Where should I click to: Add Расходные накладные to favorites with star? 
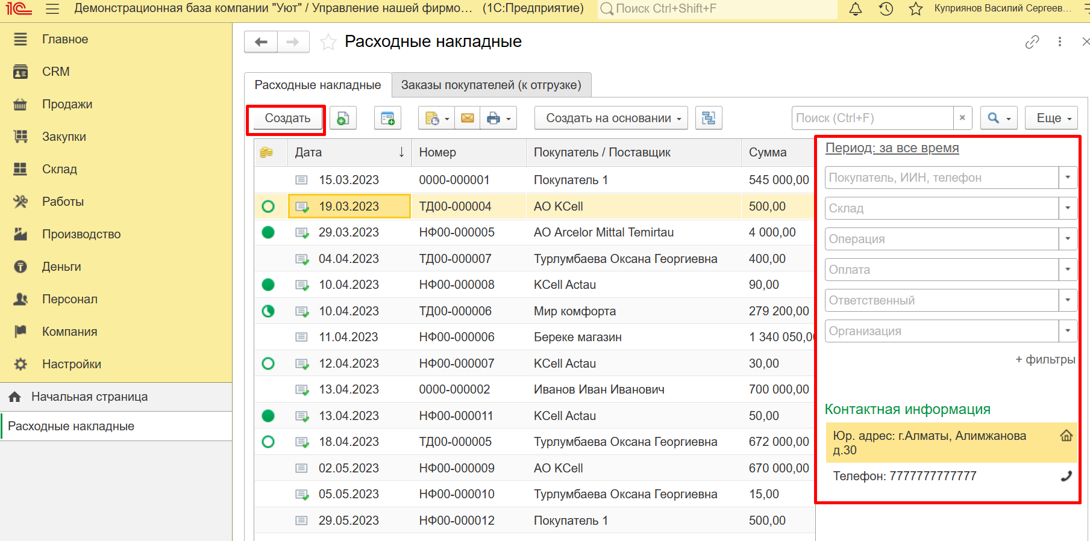[328, 42]
